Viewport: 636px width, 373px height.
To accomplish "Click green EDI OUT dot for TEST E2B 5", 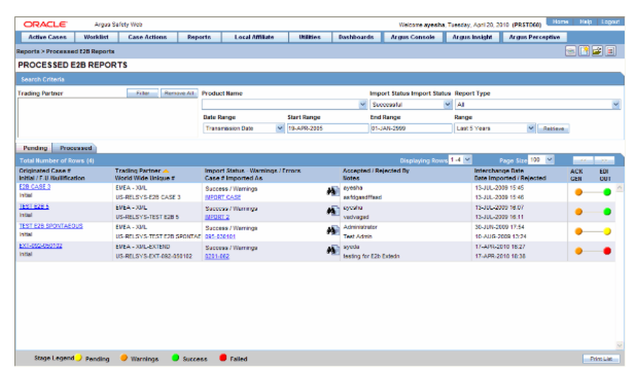I will pyautogui.click(x=607, y=212).
